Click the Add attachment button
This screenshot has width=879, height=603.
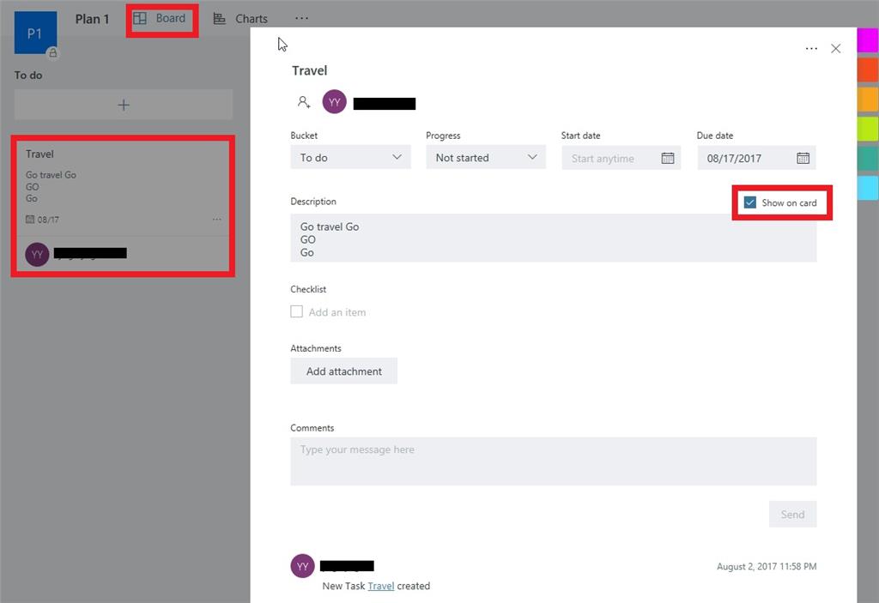[x=343, y=371]
